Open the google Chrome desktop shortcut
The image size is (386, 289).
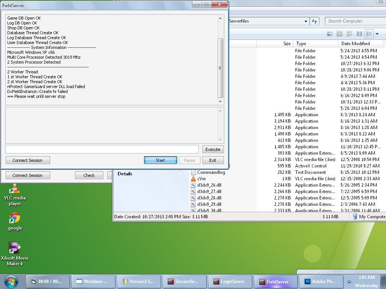[x=15, y=221]
